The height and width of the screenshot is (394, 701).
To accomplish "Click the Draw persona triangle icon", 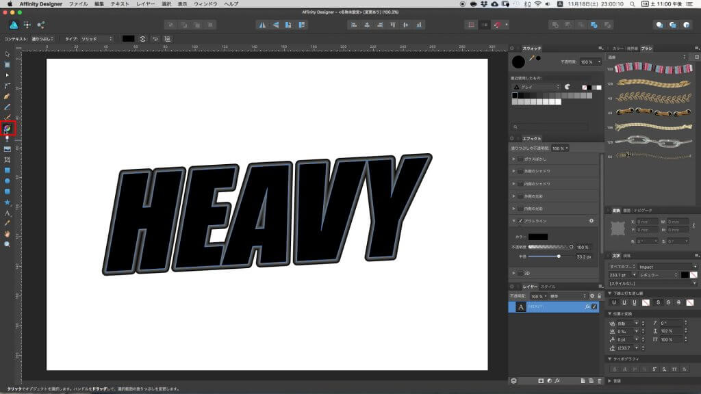I will click(14, 25).
